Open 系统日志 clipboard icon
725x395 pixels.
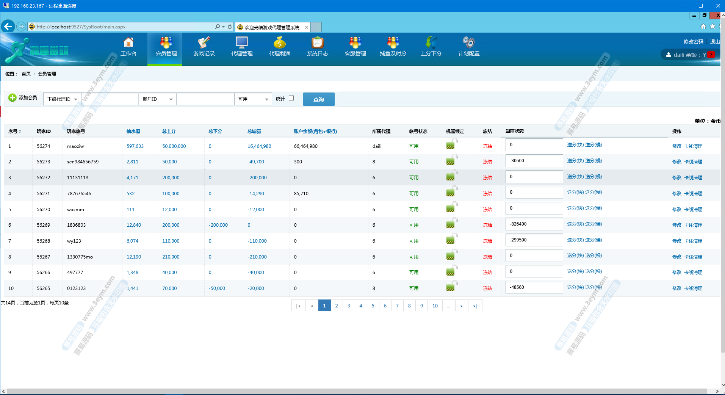(318, 42)
